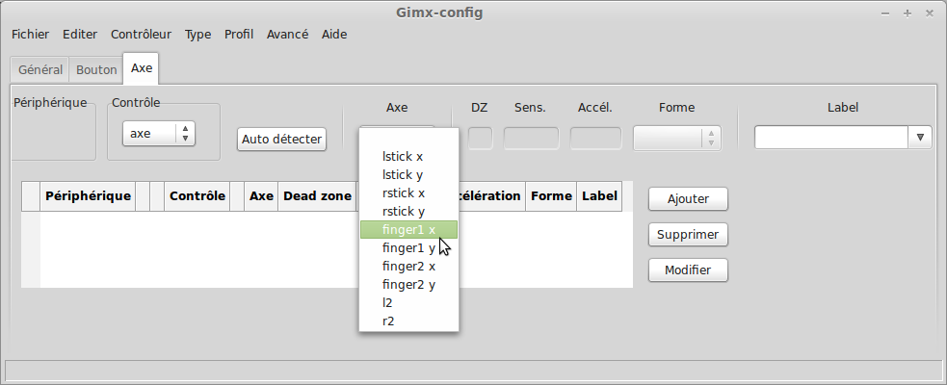Viewport: 947px width, 385px height.
Task: Click the Label text field
Action: click(x=831, y=138)
